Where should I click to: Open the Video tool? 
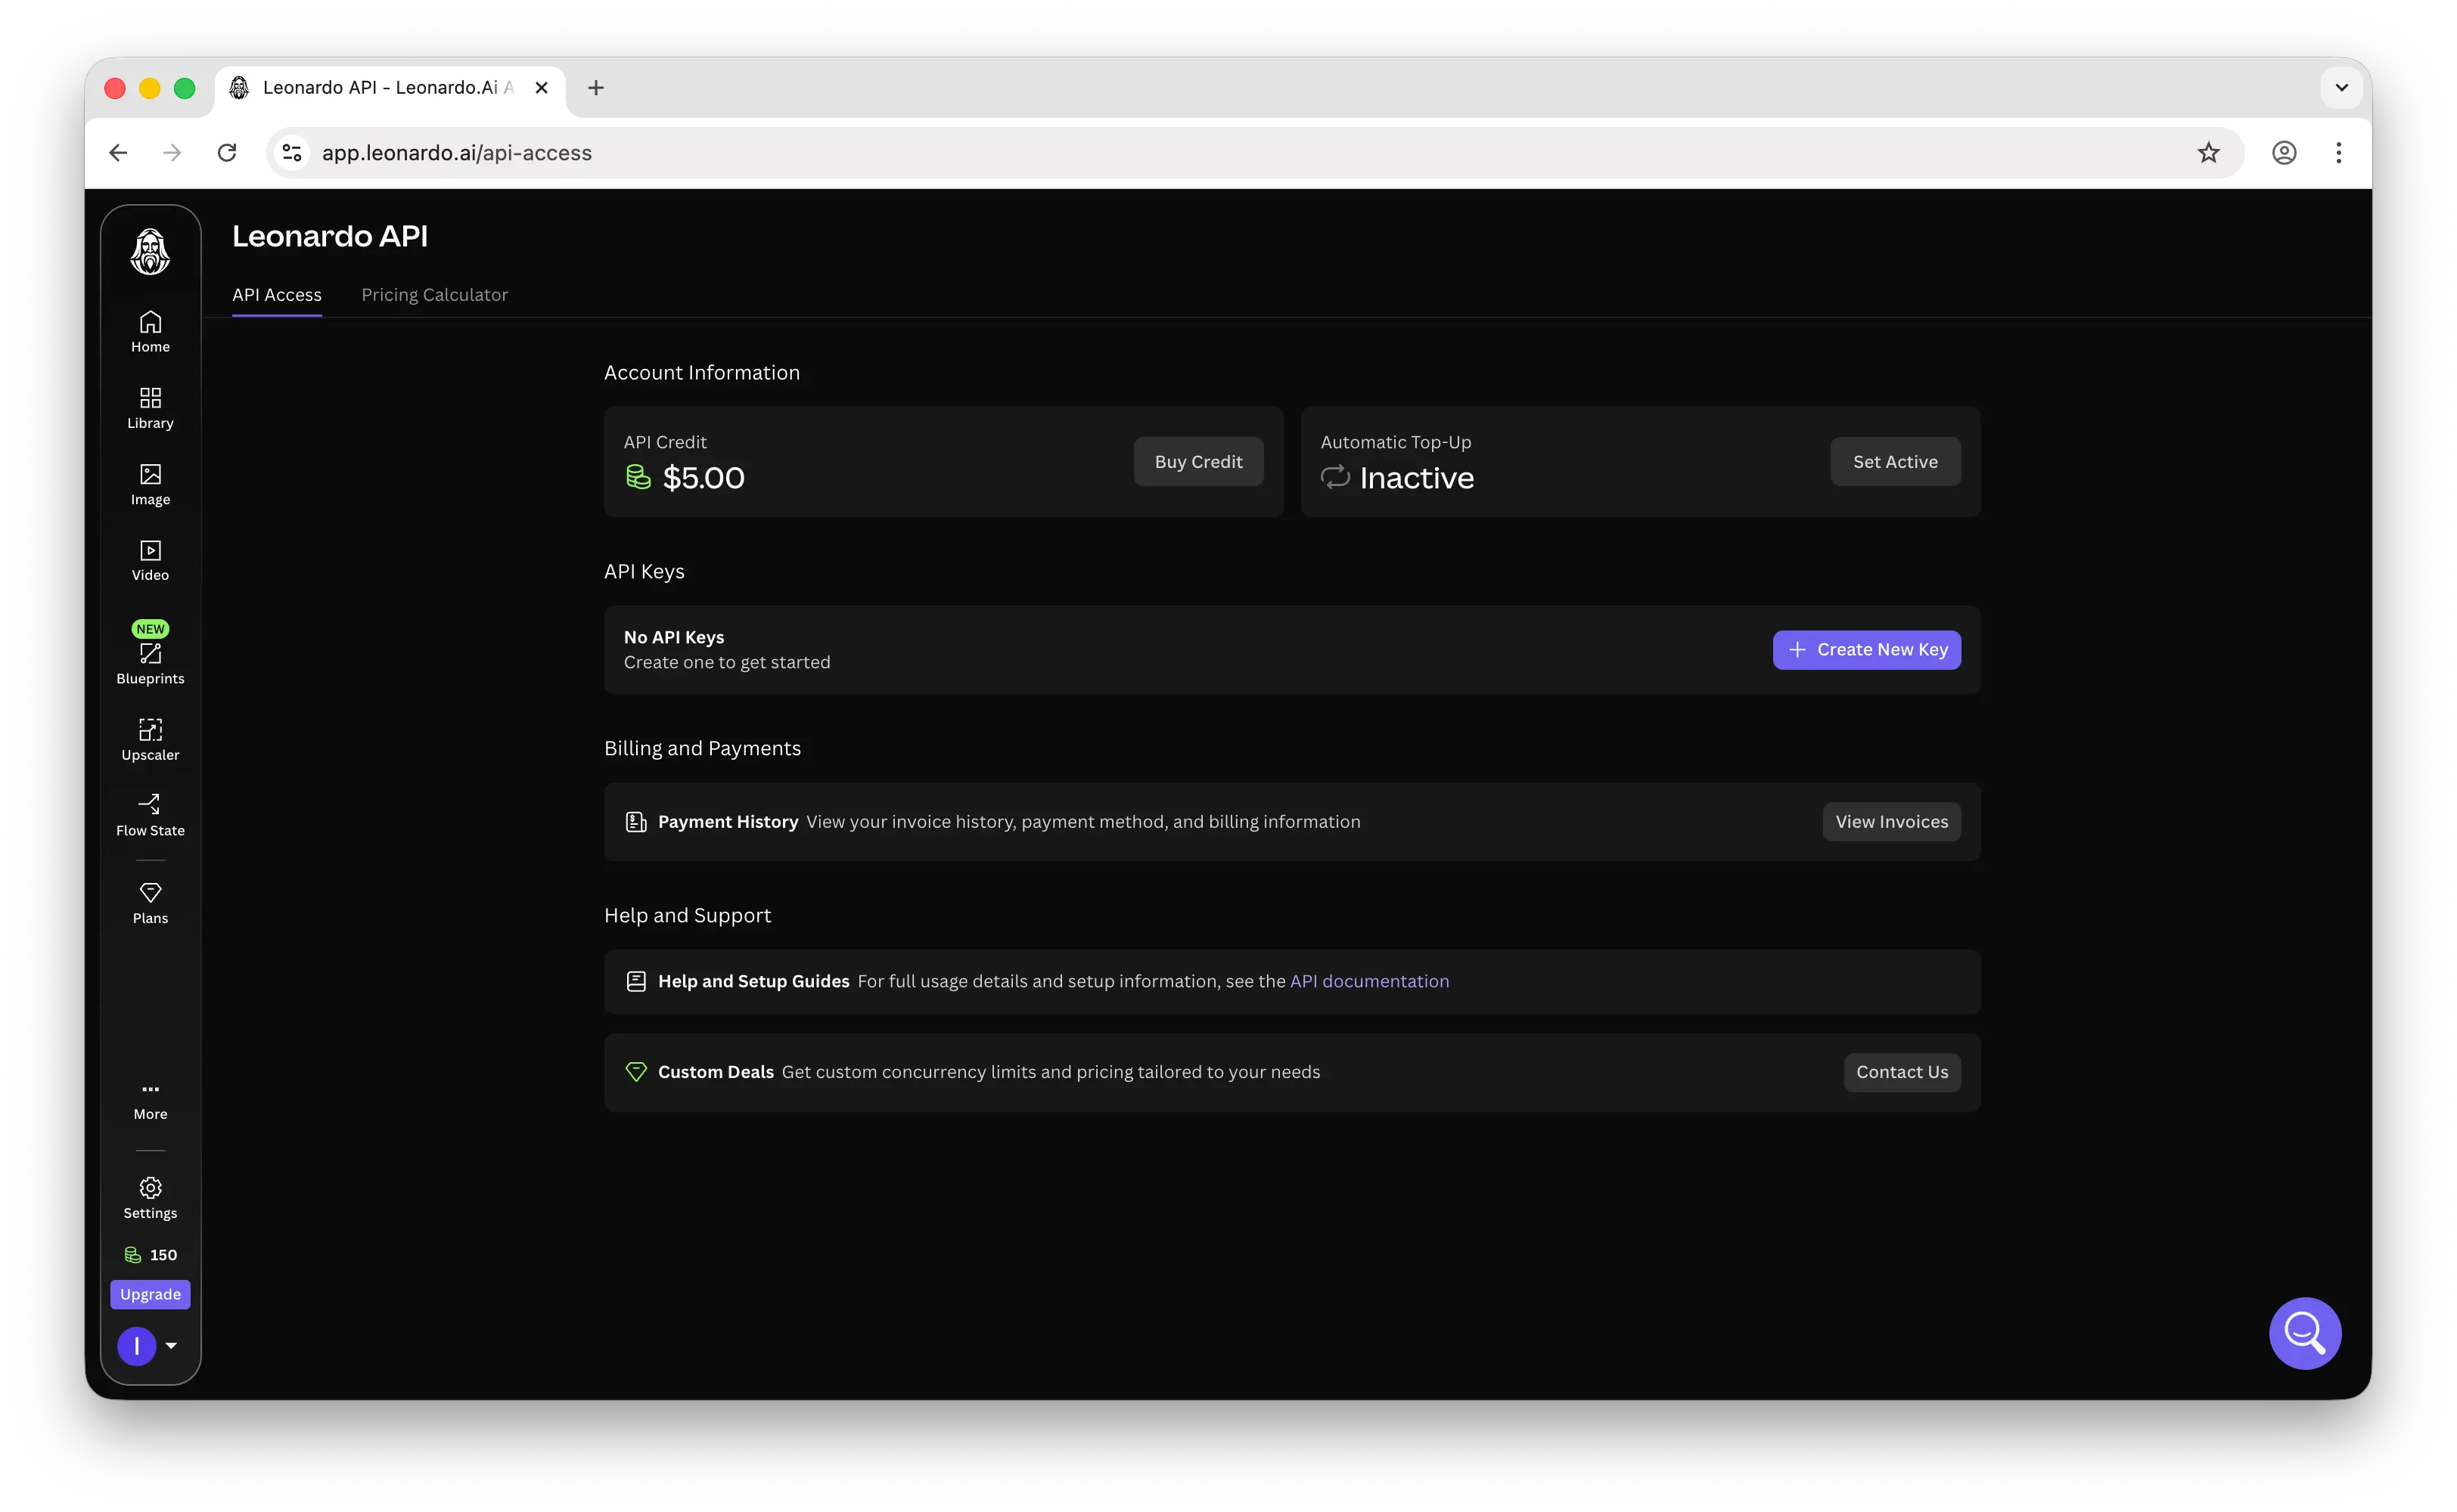pyautogui.click(x=150, y=559)
